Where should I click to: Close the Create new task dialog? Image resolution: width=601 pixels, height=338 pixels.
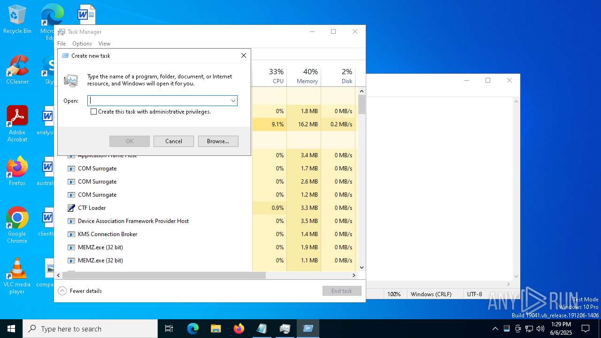pyautogui.click(x=244, y=55)
